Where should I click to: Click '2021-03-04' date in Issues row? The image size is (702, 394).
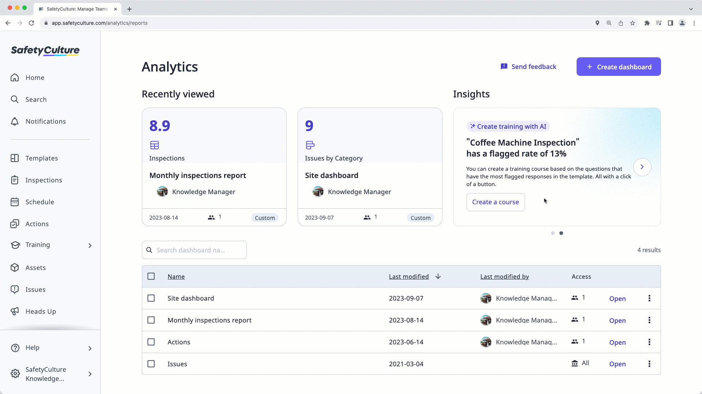pos(406,364)
